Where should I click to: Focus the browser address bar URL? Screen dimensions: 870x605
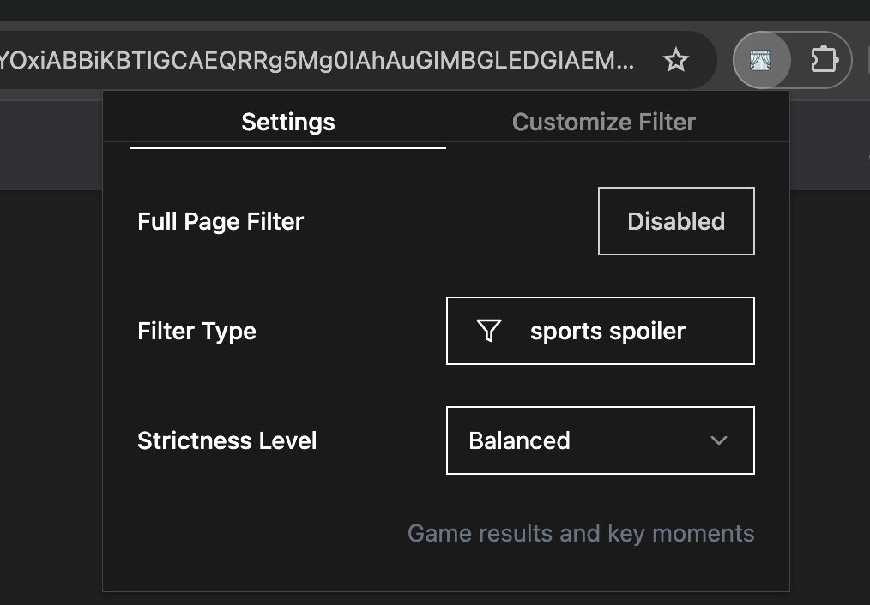point(317,60)
